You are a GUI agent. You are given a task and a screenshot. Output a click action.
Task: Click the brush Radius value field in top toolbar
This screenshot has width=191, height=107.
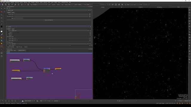(x=70, y=5)
